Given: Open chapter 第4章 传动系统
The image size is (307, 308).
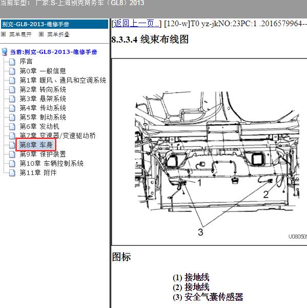Looking at the screenshot, I should click(43, 108).
